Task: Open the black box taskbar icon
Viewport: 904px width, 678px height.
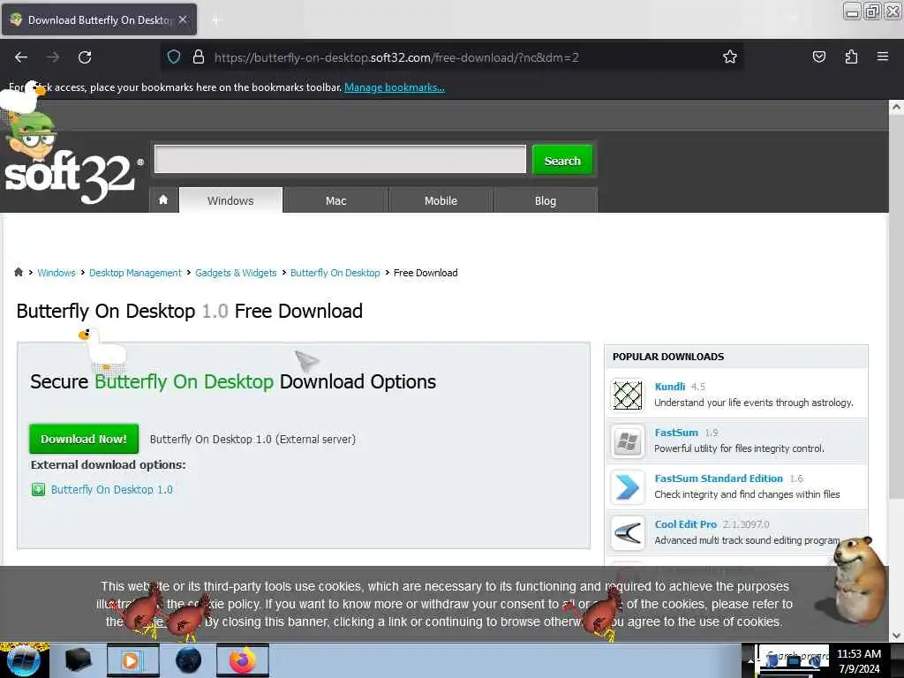Action: click(x=78, y=660)
